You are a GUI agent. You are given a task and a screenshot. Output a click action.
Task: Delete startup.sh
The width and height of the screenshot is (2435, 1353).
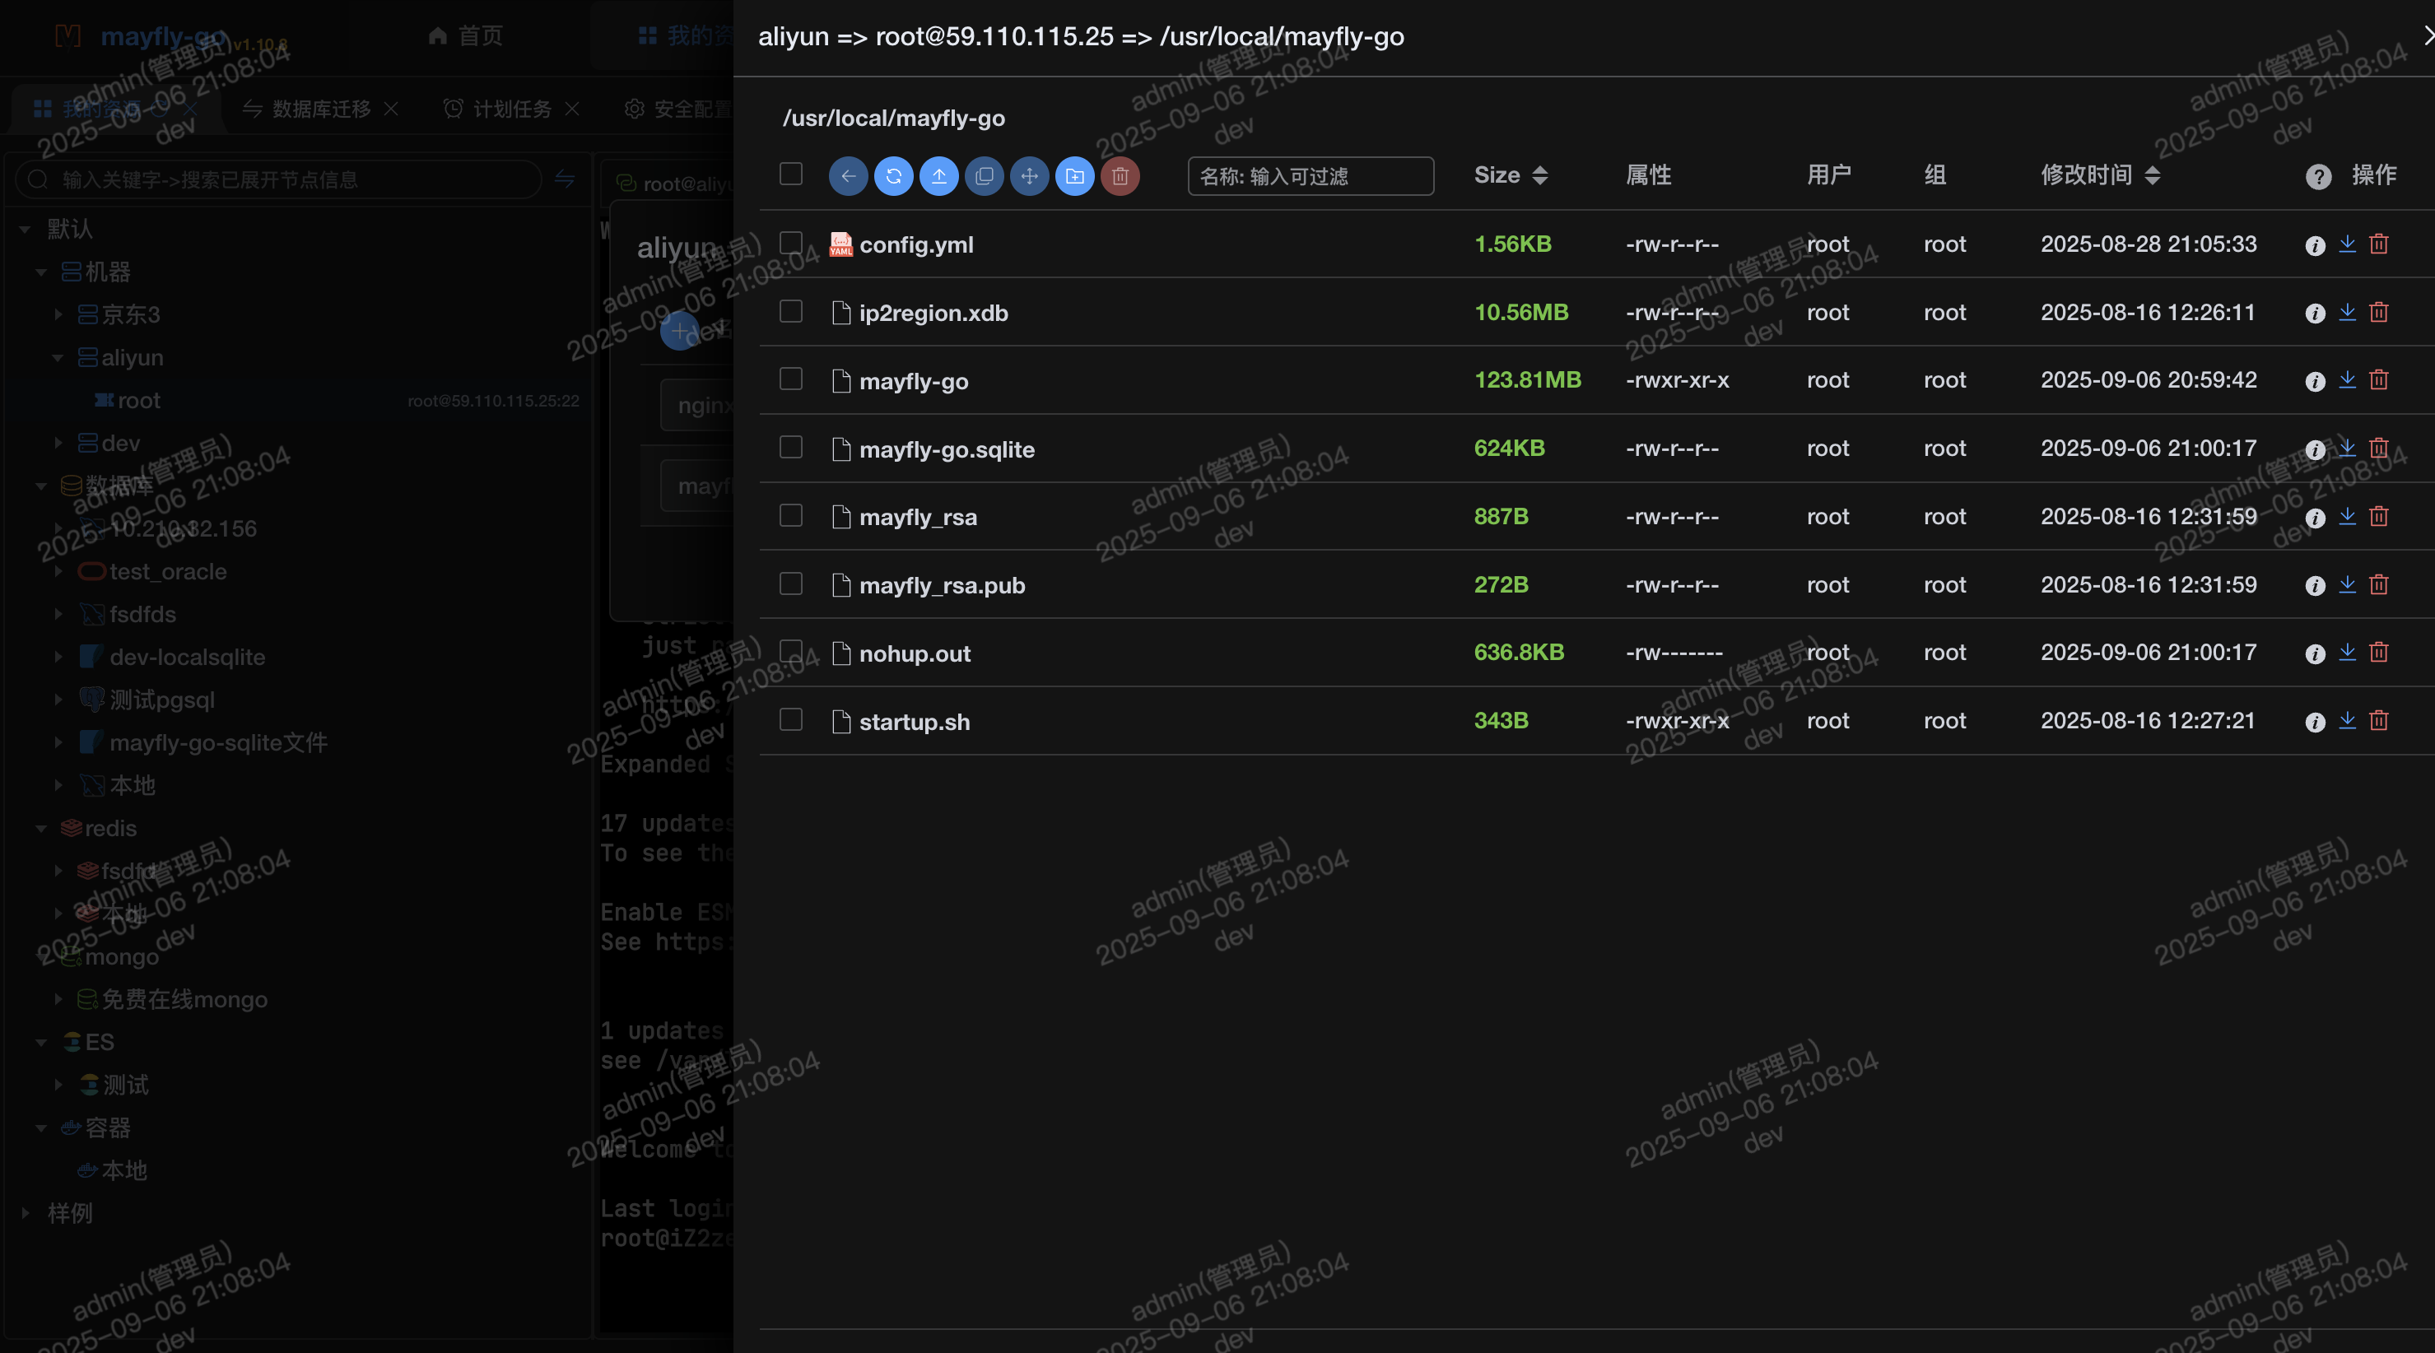2379,720
